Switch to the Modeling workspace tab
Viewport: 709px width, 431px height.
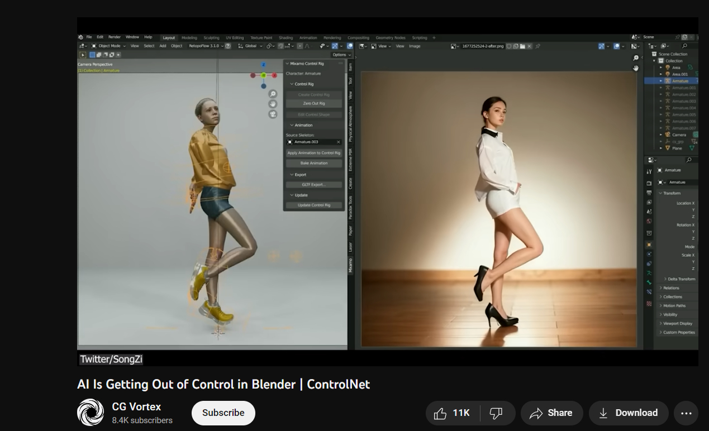189,38
